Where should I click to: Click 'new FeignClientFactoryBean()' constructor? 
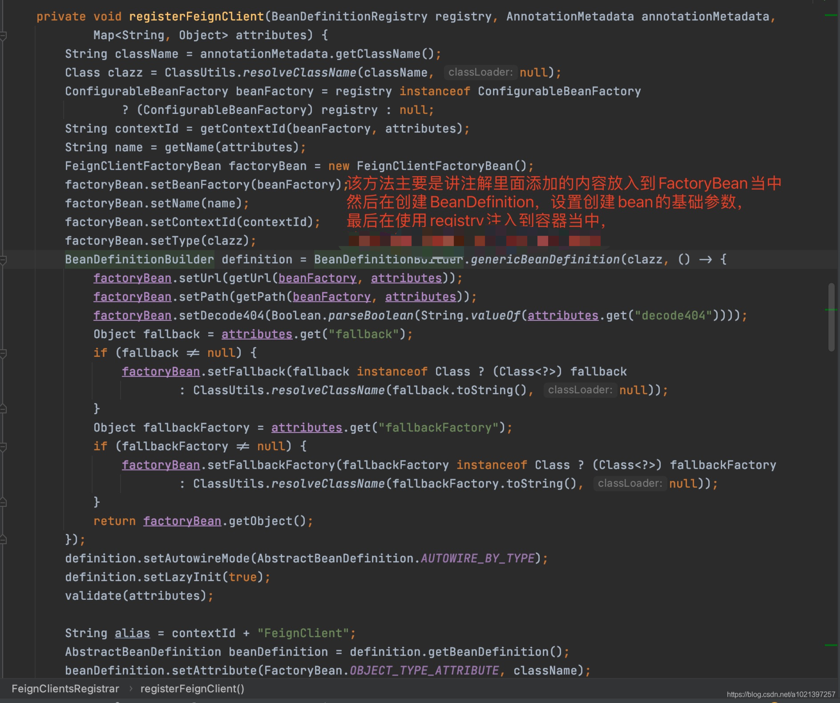[x=428, y=166]
